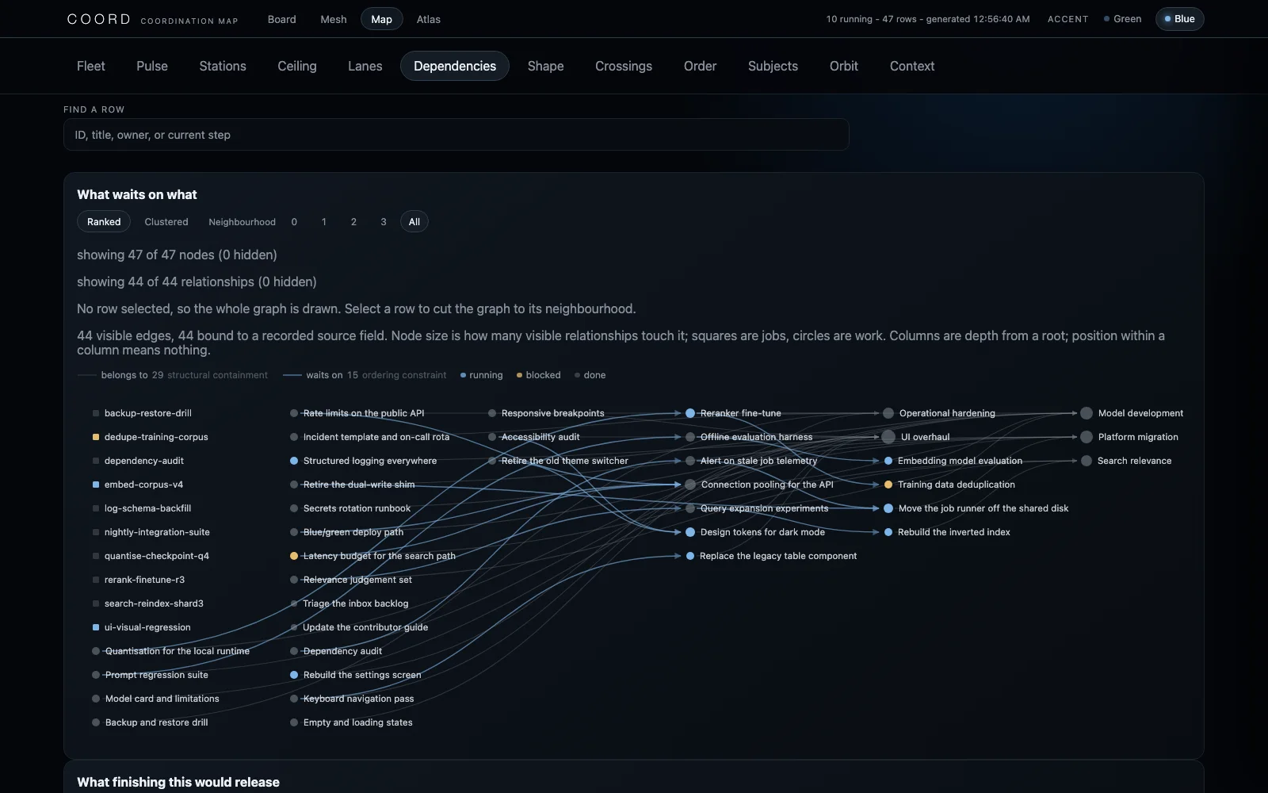Click the Search relevance node circle
1268x793 pixels.
pos(1087,461)
